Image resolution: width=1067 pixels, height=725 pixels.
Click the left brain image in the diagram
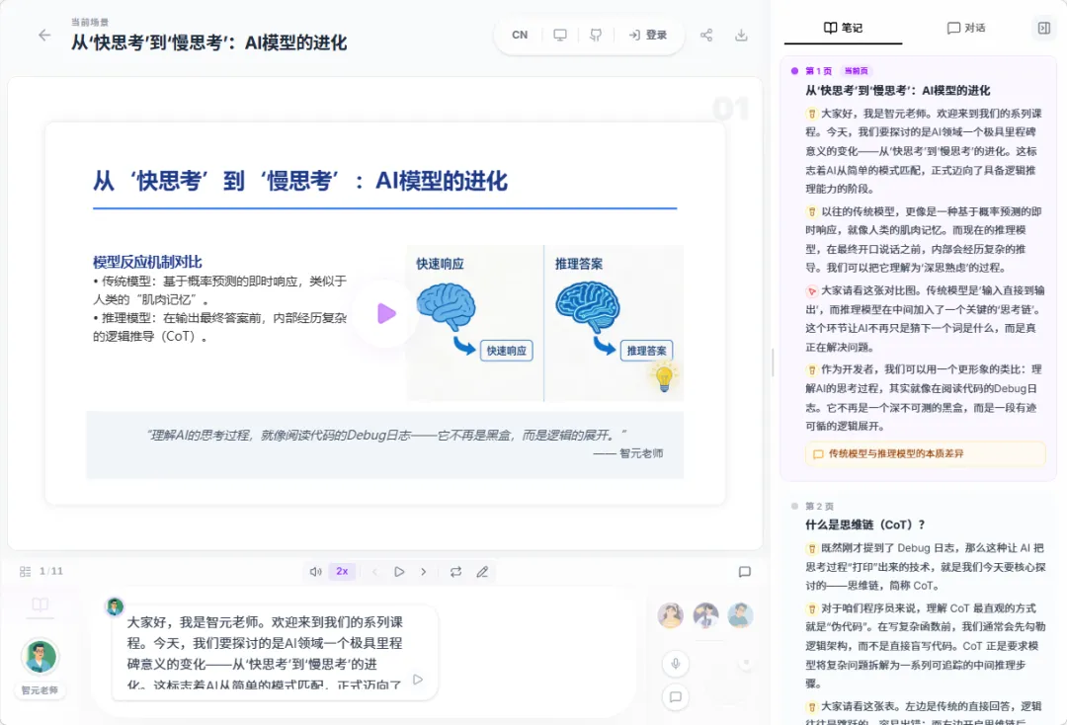pyautogui.click(x=446, y=307)
